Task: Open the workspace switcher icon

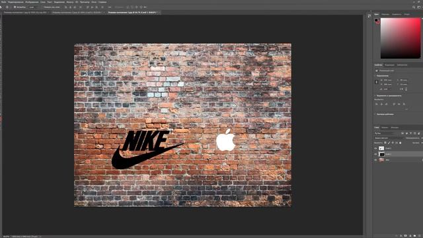Action: 420,7
